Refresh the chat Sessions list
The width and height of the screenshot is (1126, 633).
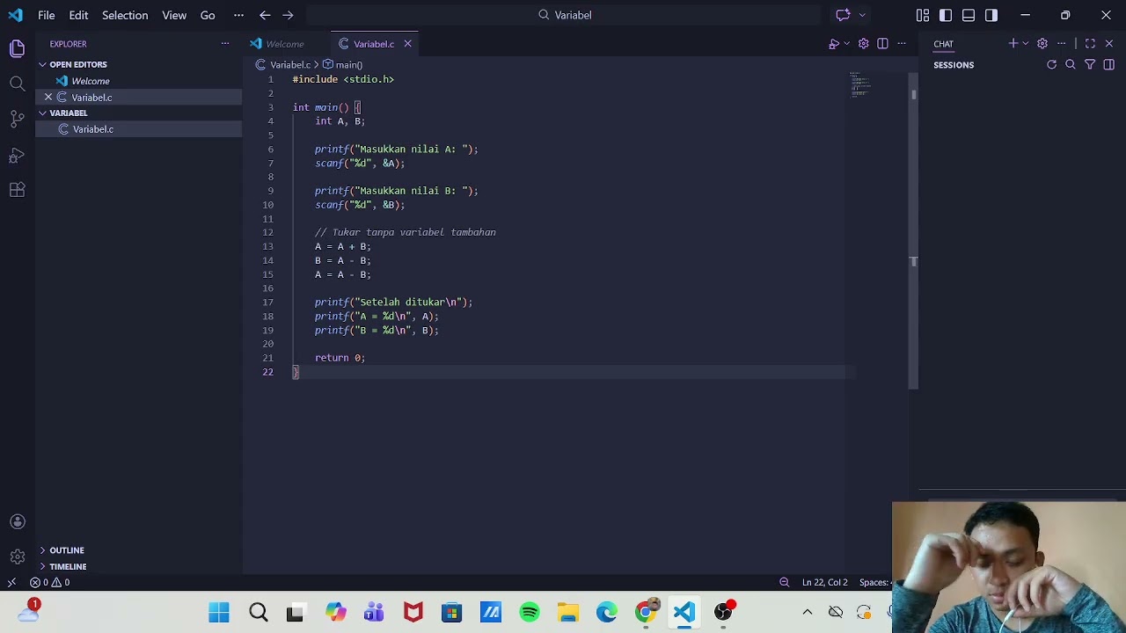click(1051, 65)
